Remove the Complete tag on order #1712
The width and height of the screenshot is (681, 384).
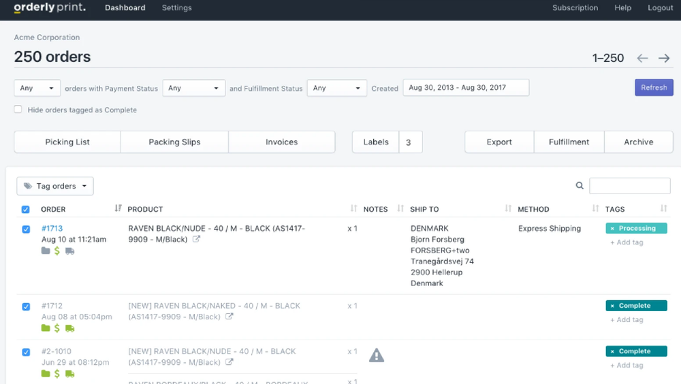[x=612, y=306]
